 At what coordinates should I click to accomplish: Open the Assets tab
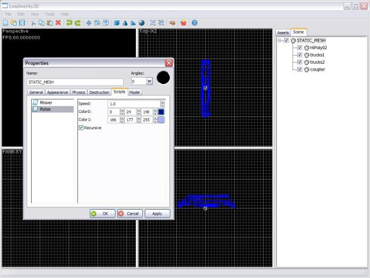pos(283,32)
